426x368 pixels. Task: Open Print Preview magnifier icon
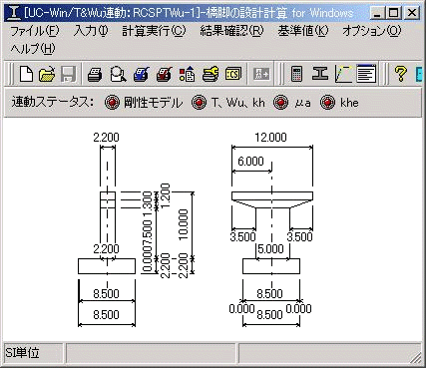pos(118,74)
